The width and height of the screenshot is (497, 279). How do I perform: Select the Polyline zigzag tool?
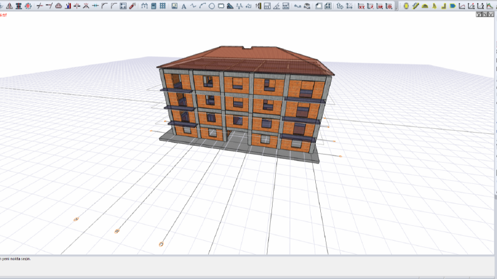pyautogui.click(x=193, y=6)
